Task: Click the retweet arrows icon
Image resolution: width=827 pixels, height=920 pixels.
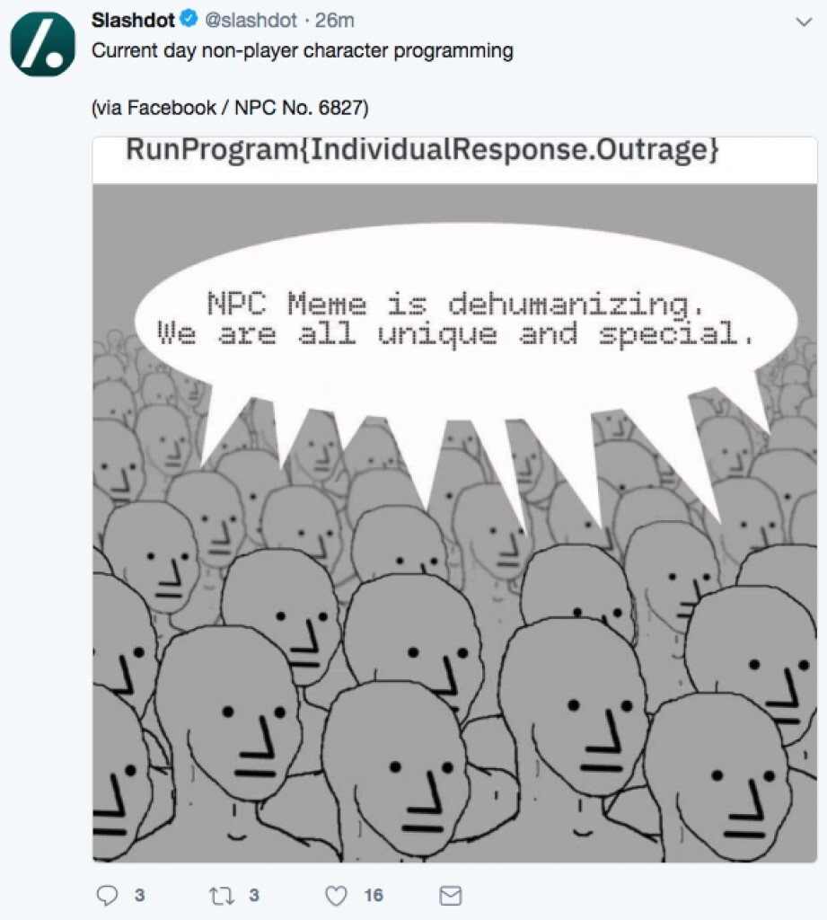Action: (222, 896)
